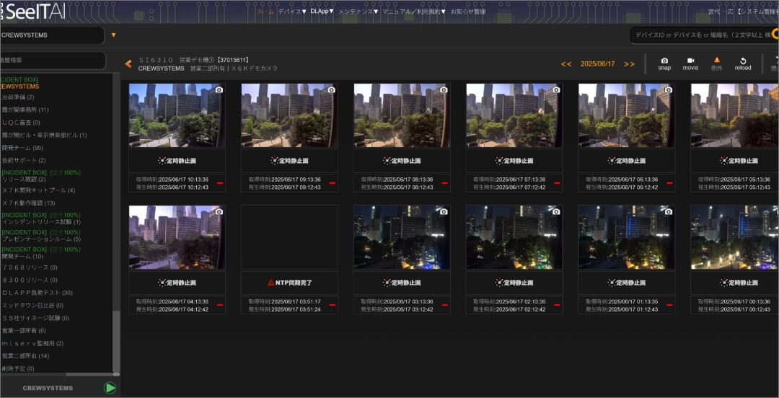The width and height of the screenshot is (779, 398).
Task: Go to the お知らせ管理 menu item
Action: (x=468, y=12)
